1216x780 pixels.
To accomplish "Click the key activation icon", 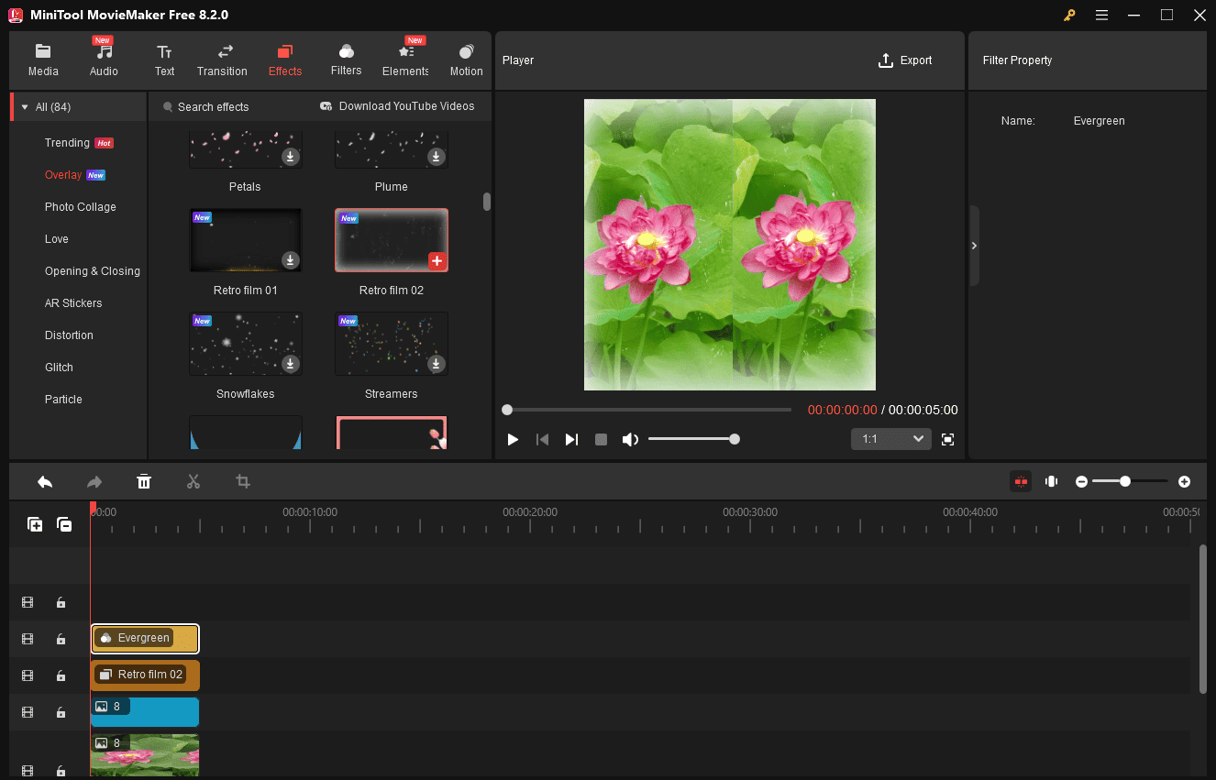I will pos(1069,15).
